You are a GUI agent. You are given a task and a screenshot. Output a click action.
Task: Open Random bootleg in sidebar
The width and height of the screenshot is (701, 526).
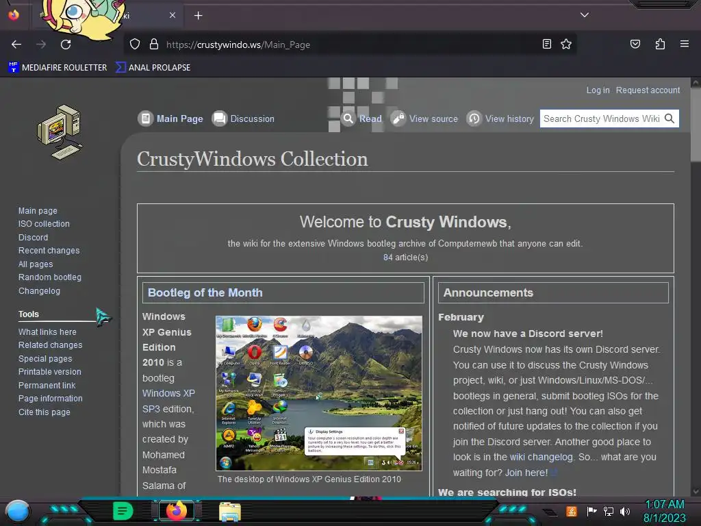[49, 277]
